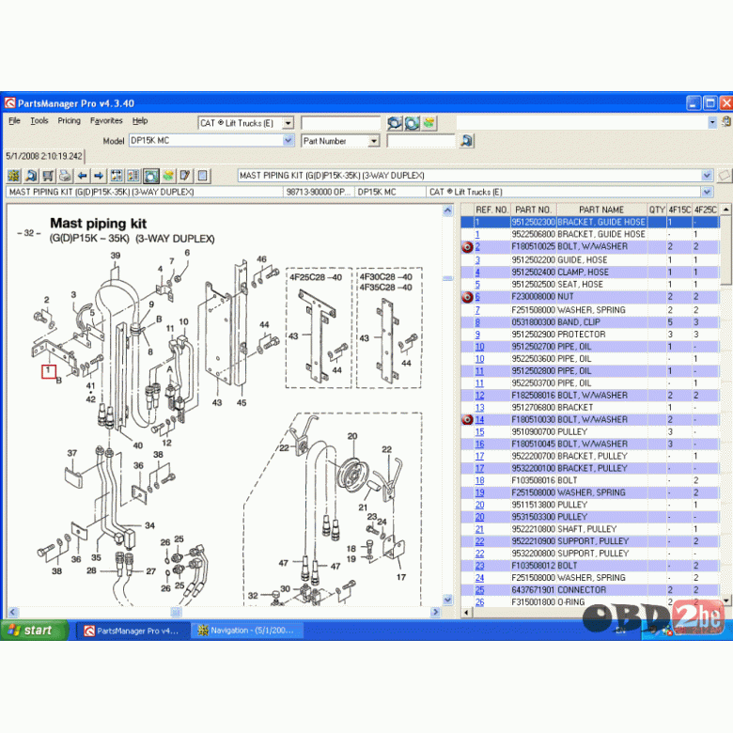Image resolution: width=733 pixels, height=733 pixels.
Task: Click highlighted callout 1 in diagram
Action: (x=49, y=371)
